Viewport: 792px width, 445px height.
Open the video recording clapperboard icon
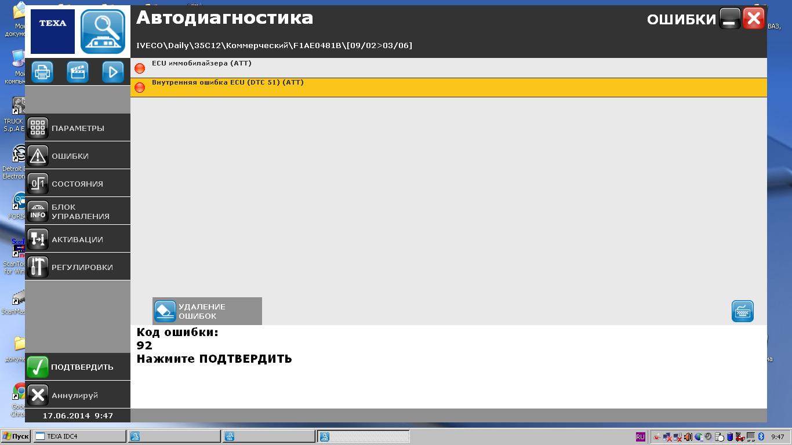(78, 72)
